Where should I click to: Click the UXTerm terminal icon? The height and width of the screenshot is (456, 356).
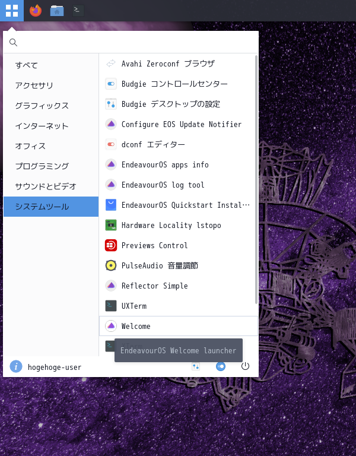(111, 306)
